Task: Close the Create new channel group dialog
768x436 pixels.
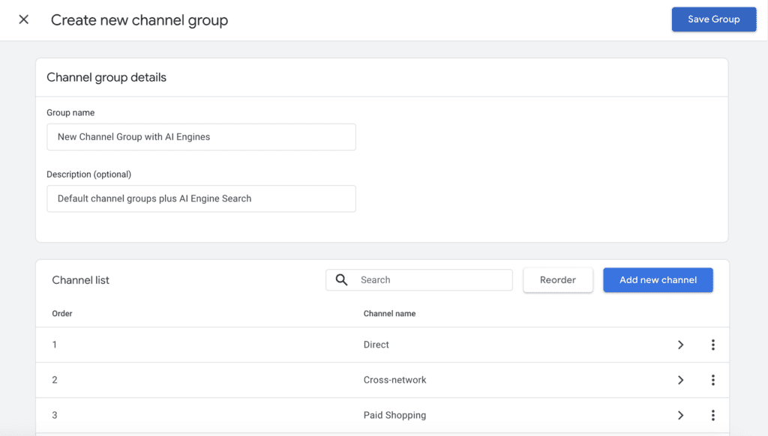Action: click(x=24, y=19)
